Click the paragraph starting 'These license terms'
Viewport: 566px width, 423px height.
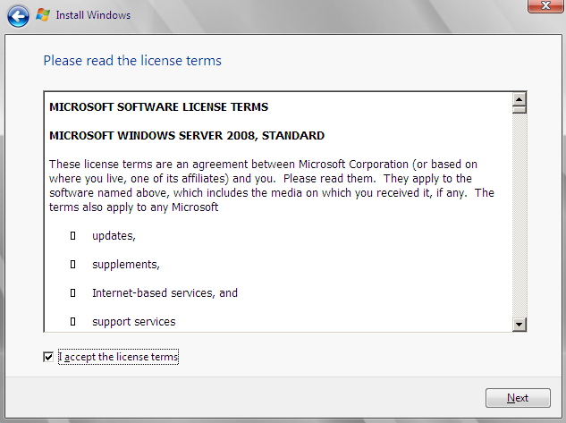coord(272,185)
